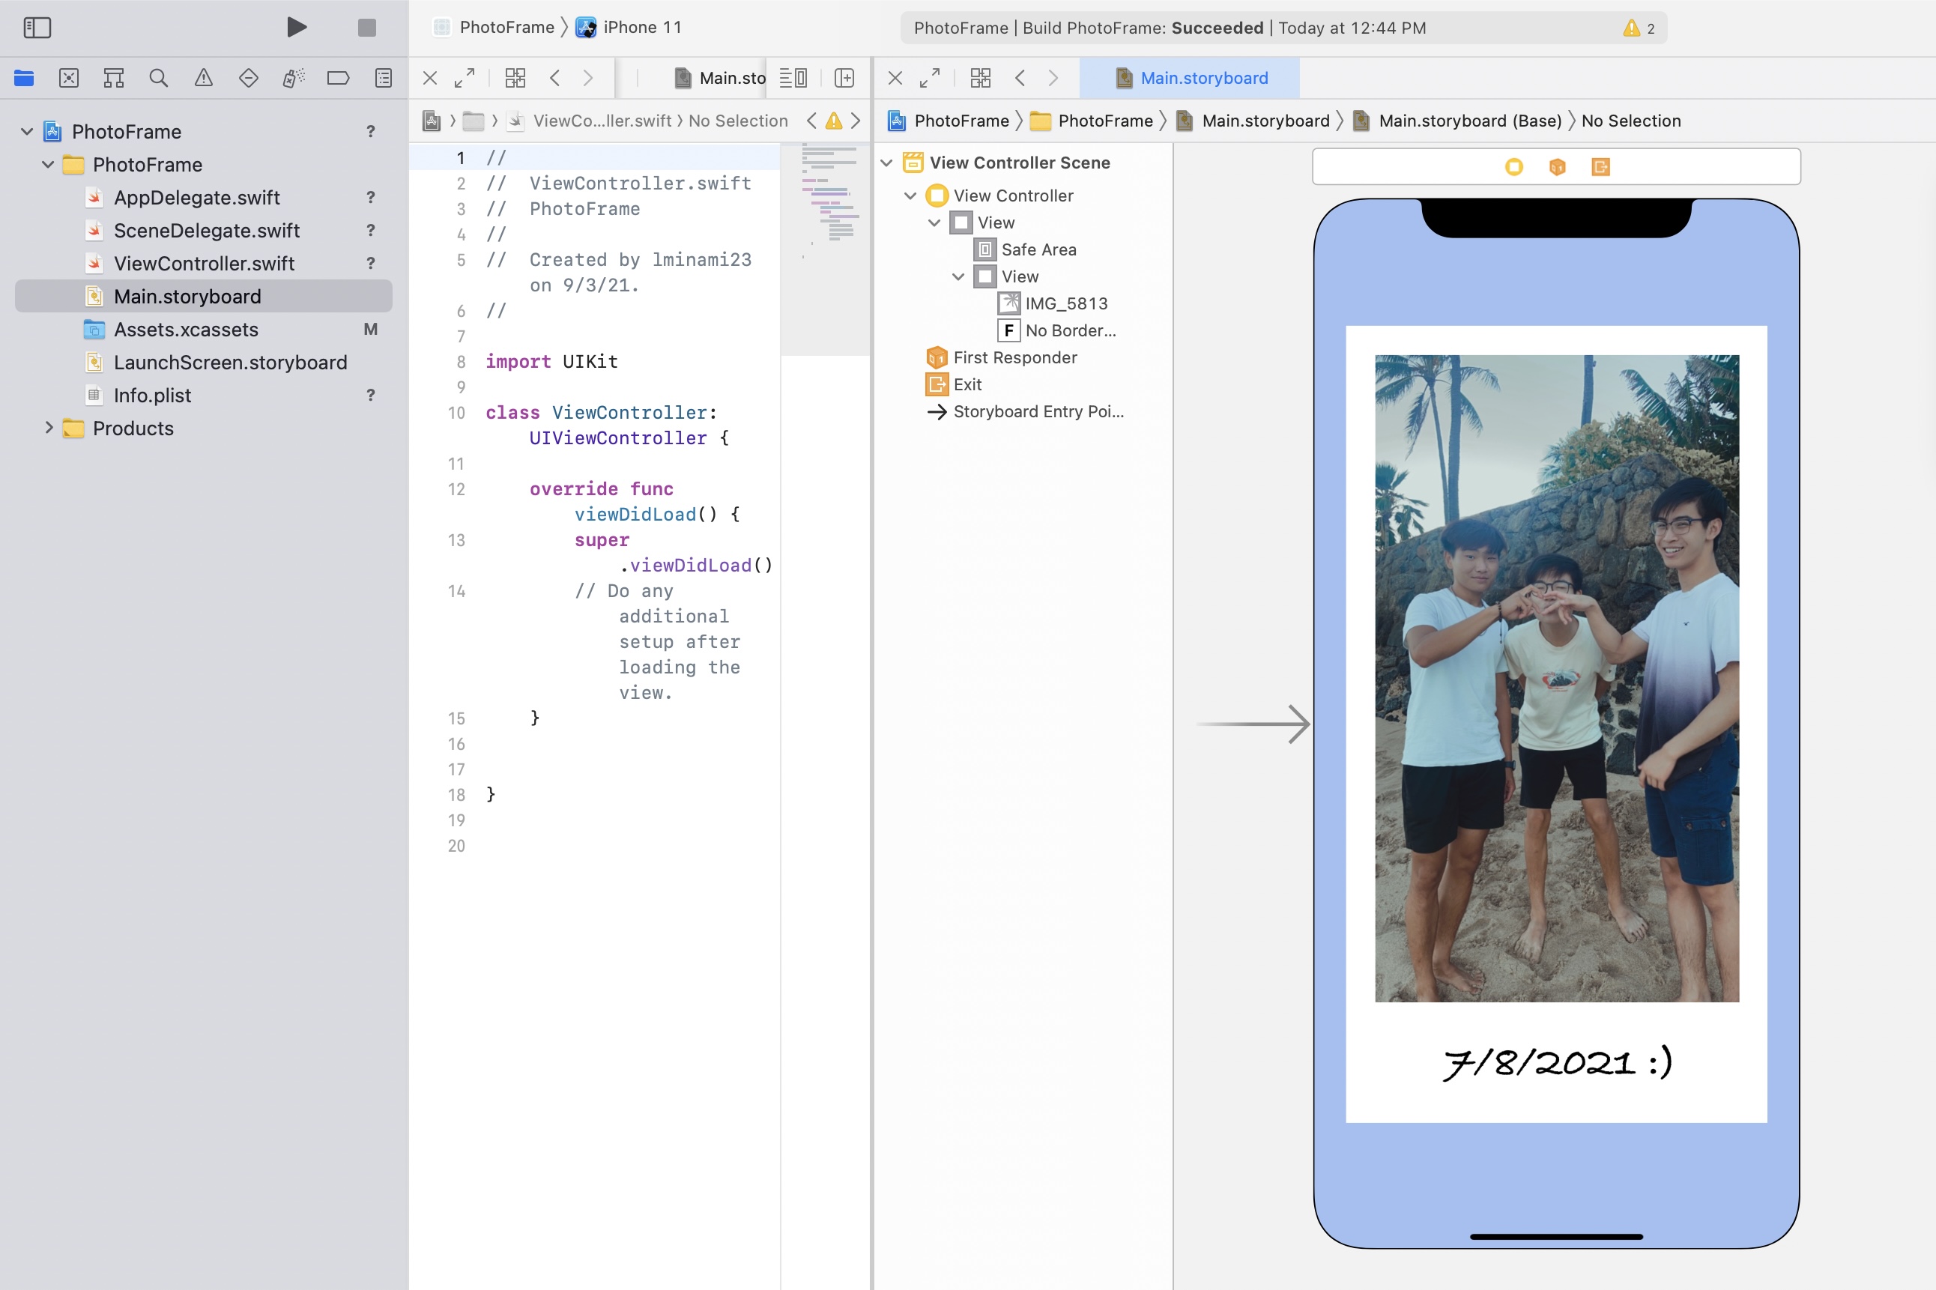Go back in right editor history
1936x1290 pixels.
pyautogui.click(x=1020, y=78)
